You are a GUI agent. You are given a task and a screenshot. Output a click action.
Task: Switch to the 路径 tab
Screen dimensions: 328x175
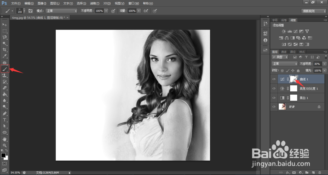click(293, 52)
